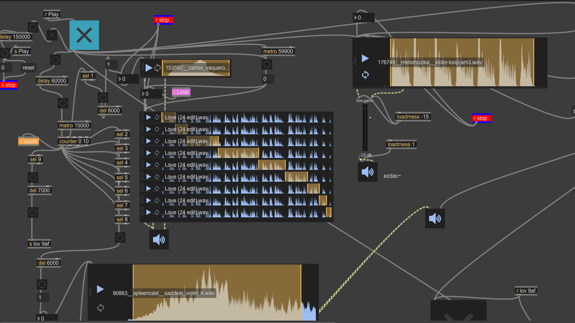Play the melomuzika violin-loop-am3.wav playlist clip

pos(365,58)
